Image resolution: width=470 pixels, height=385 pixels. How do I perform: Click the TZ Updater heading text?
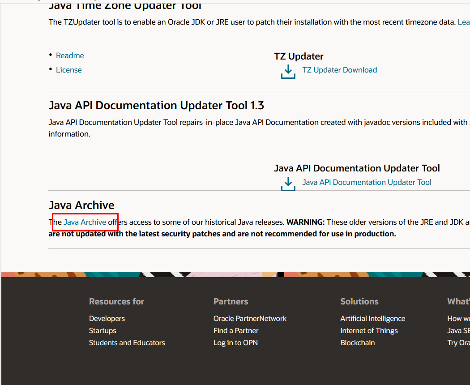click(299, 56)
